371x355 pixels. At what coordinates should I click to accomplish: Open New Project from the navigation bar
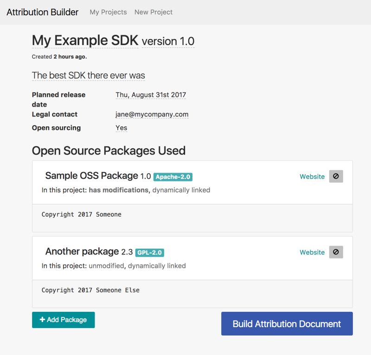coord(153,12)
